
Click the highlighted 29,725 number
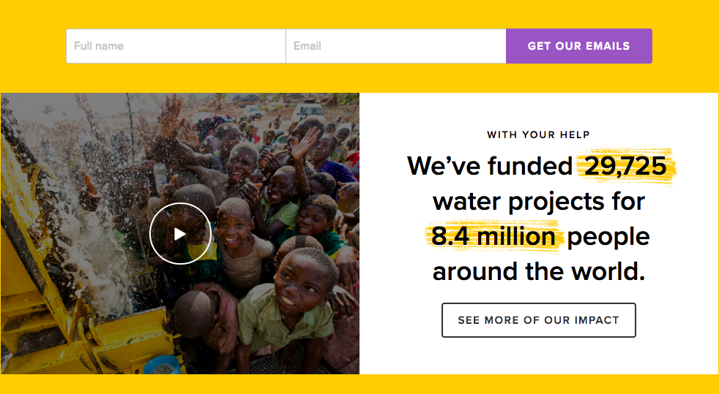[625, 166]
